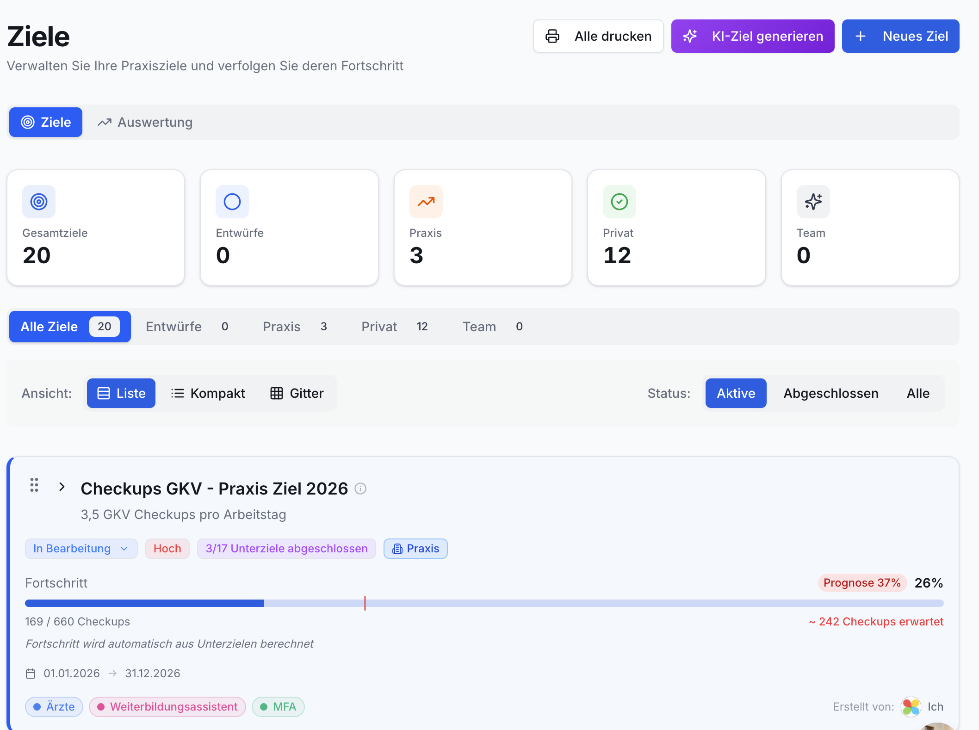979x730 pixels.
Task: Click the Weiterbildungsassistent tag
Action: click(x=167, y=707)
